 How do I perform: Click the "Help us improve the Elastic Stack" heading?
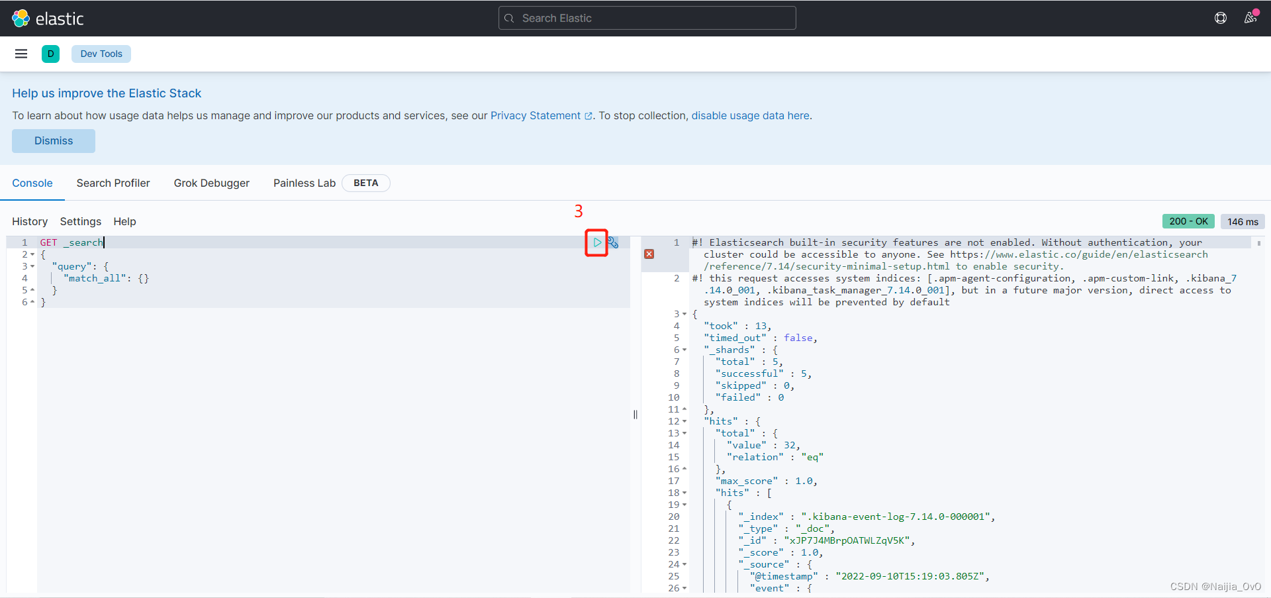[x=107, y=93]
